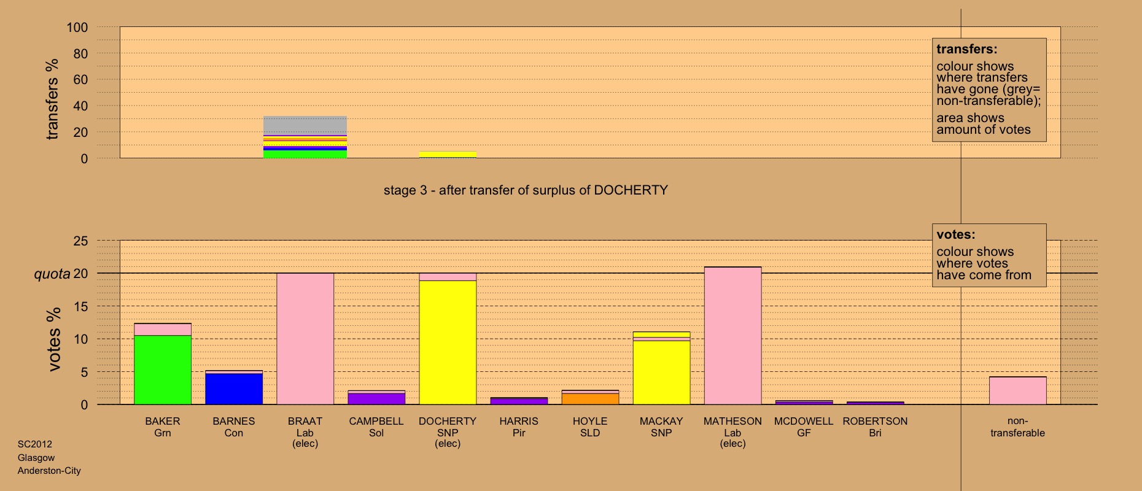Screen dimensions: 1142x491
Task: Click CAMPBELL's purple vote bar
Action: click(376, 399)
